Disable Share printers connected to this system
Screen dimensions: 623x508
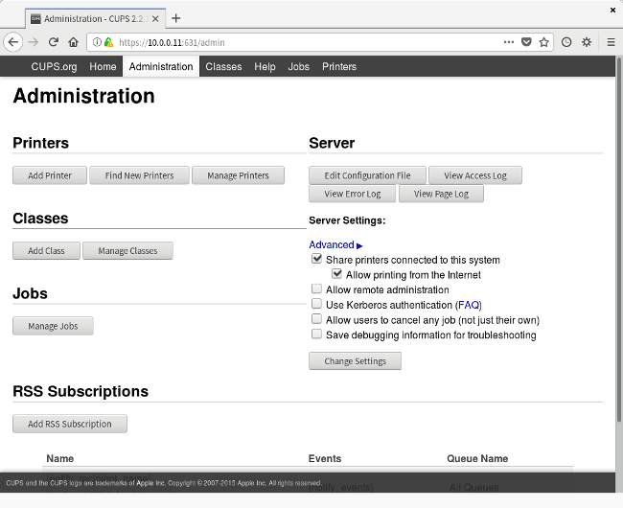tap(317, 260)
